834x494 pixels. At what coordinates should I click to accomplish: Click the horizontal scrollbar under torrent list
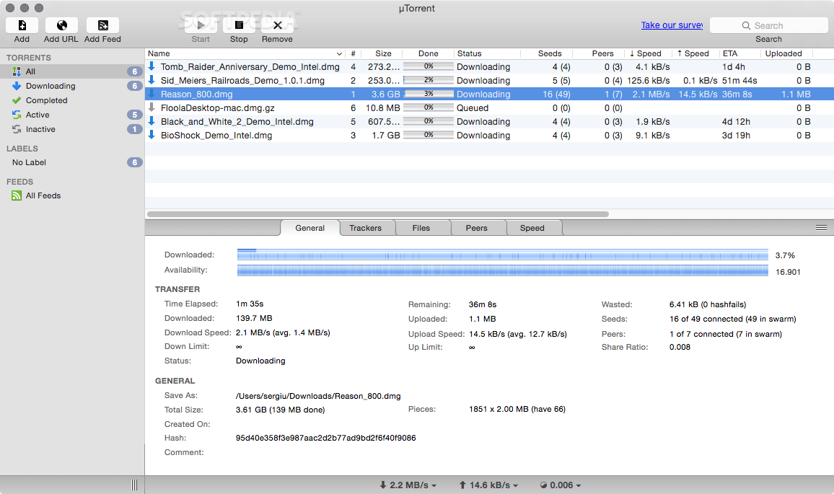point(377,214)
